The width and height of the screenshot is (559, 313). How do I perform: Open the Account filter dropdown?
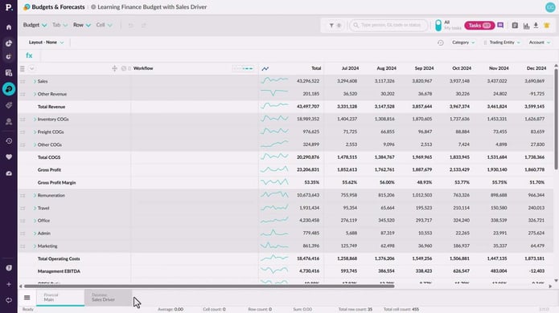click(x=540, y=43)
